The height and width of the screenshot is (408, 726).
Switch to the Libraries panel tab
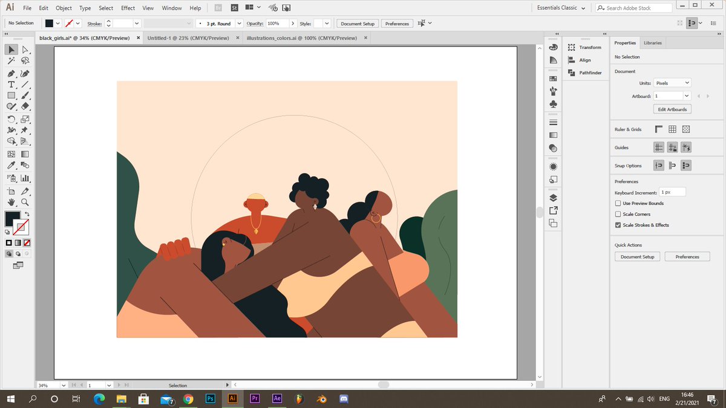click(x=653, y=43)
